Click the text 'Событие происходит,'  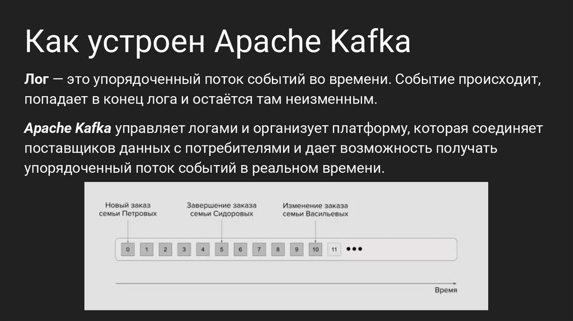468,79
